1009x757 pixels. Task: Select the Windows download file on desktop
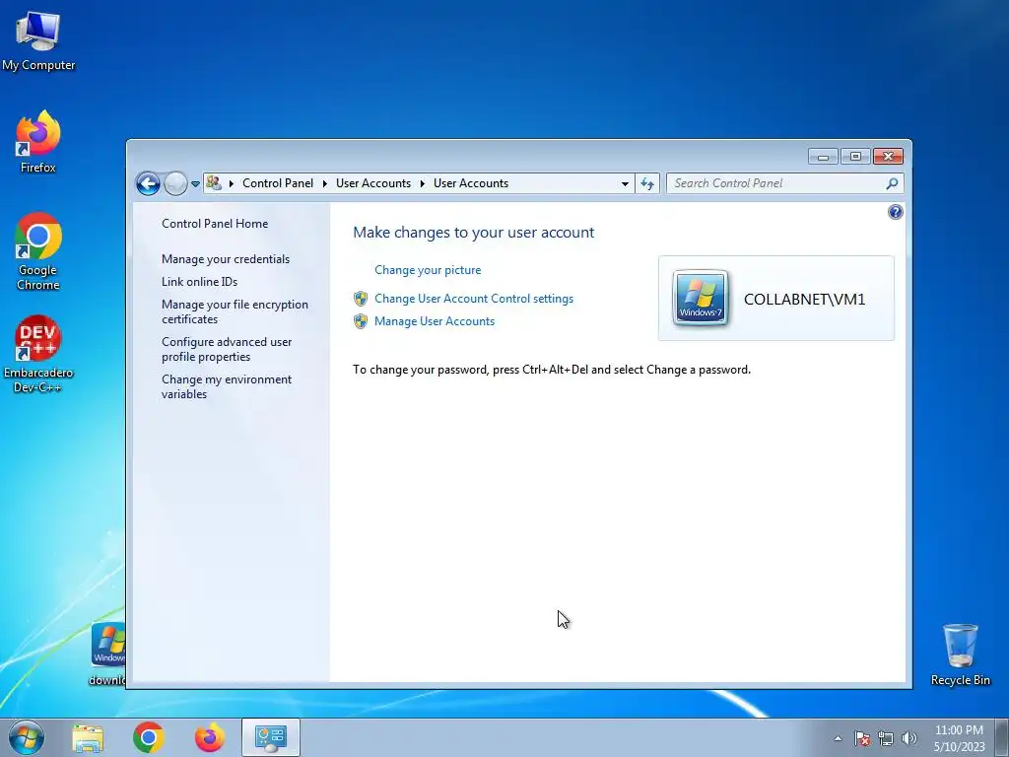108,654
